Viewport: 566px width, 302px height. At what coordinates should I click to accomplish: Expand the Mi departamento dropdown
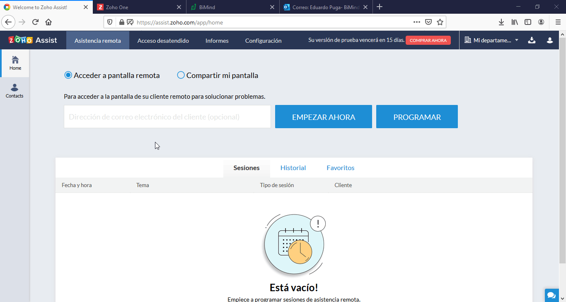click(492, 40)
